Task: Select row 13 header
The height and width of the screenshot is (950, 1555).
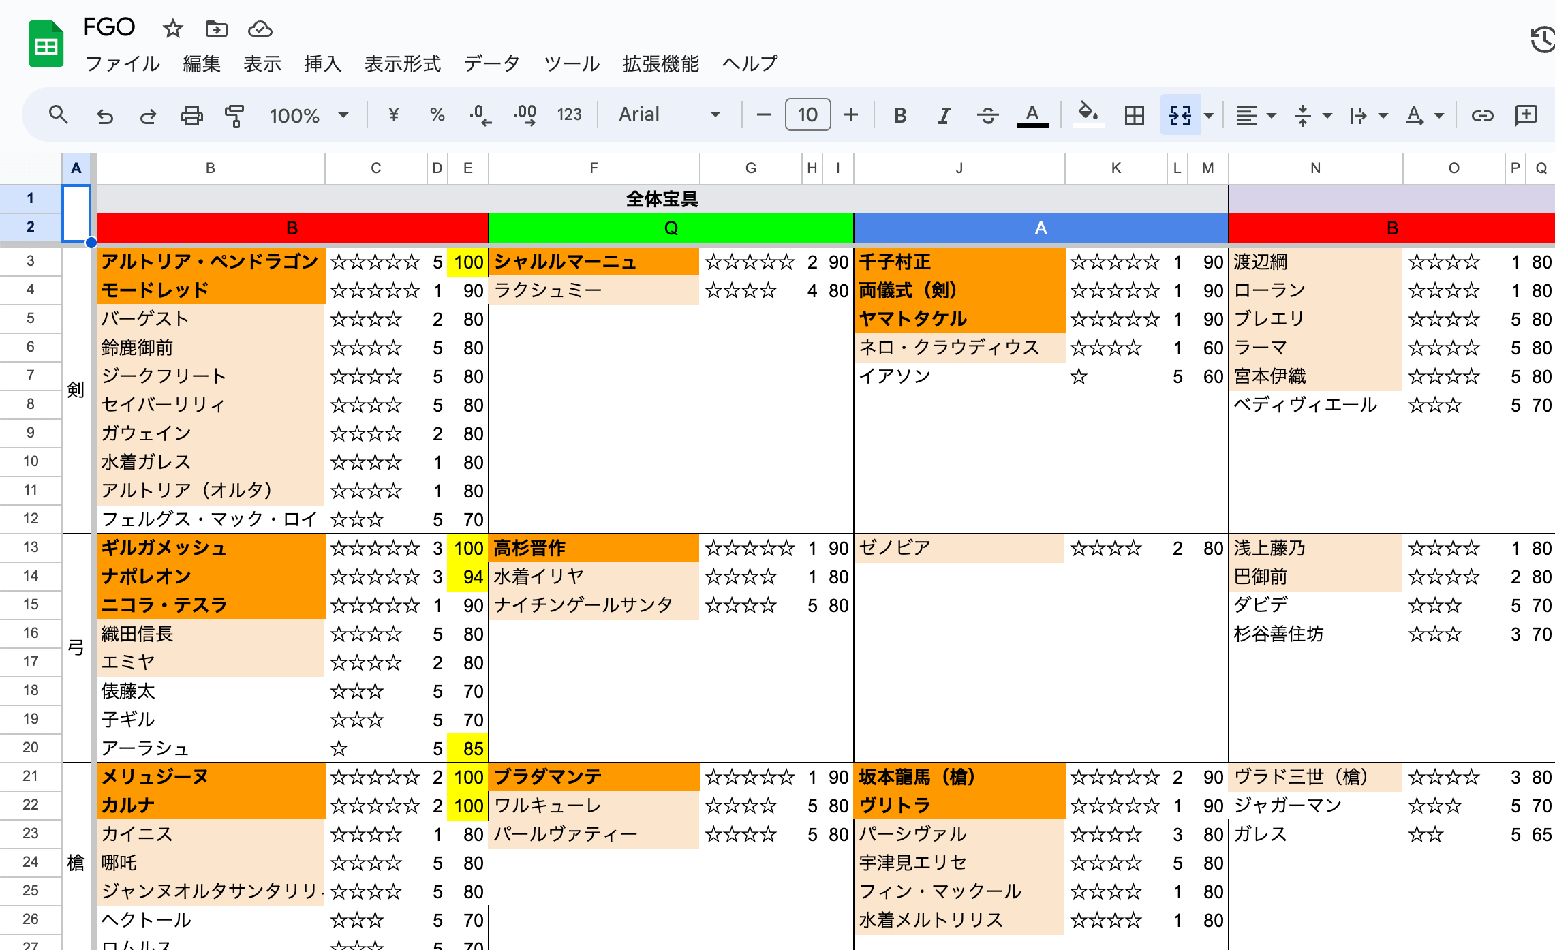Action: tap(31, 547)
